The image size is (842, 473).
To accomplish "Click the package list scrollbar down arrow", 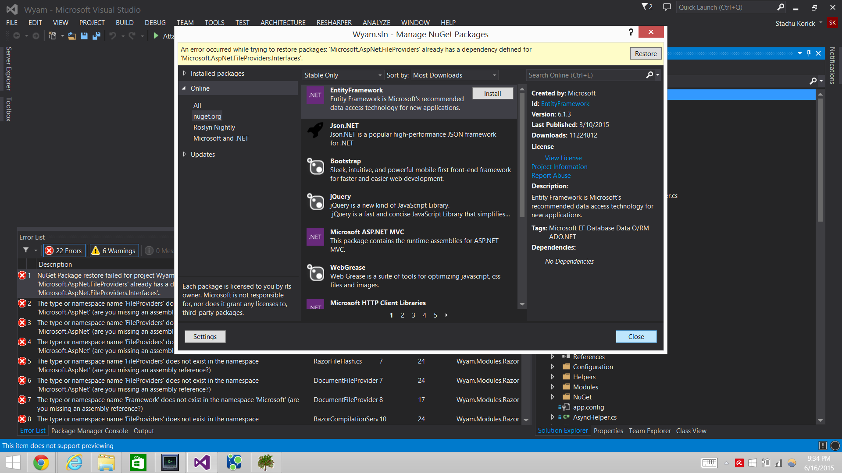I will [x=522, y=304].
